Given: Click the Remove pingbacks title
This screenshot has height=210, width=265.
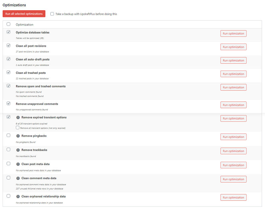Looking at the screenshot, I should tap(34, 136).
